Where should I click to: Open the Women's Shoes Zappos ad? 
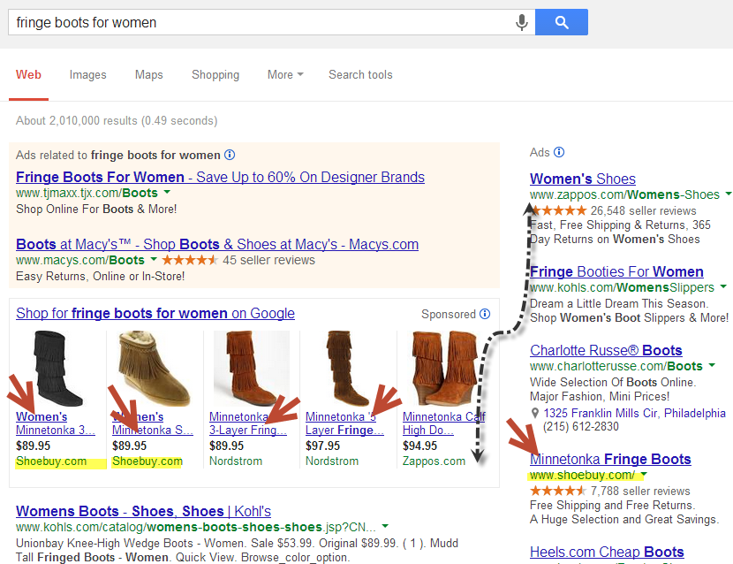[583, 179]
